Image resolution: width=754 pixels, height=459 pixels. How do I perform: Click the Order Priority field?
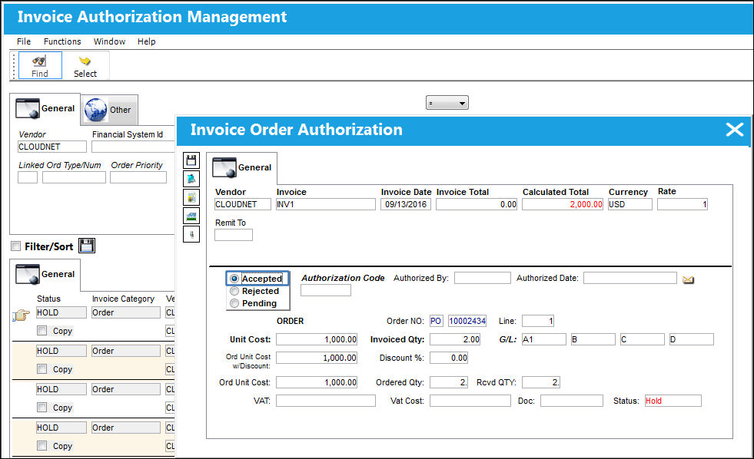[x=138, y=177]
